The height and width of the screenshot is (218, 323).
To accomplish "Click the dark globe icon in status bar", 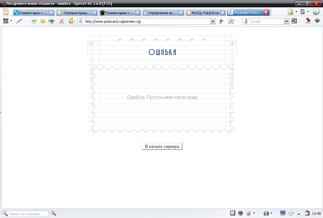I will 240,213.
